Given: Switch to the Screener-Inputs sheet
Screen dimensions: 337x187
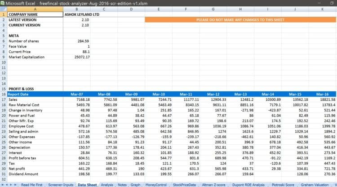Looking at the screenshot, I should (x=61, y=185).
